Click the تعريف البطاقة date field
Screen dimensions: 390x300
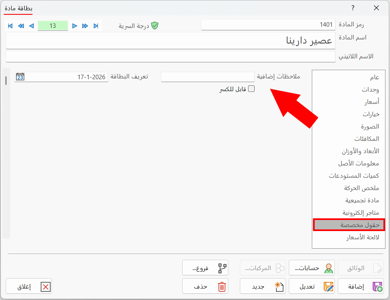pos(61,77)
